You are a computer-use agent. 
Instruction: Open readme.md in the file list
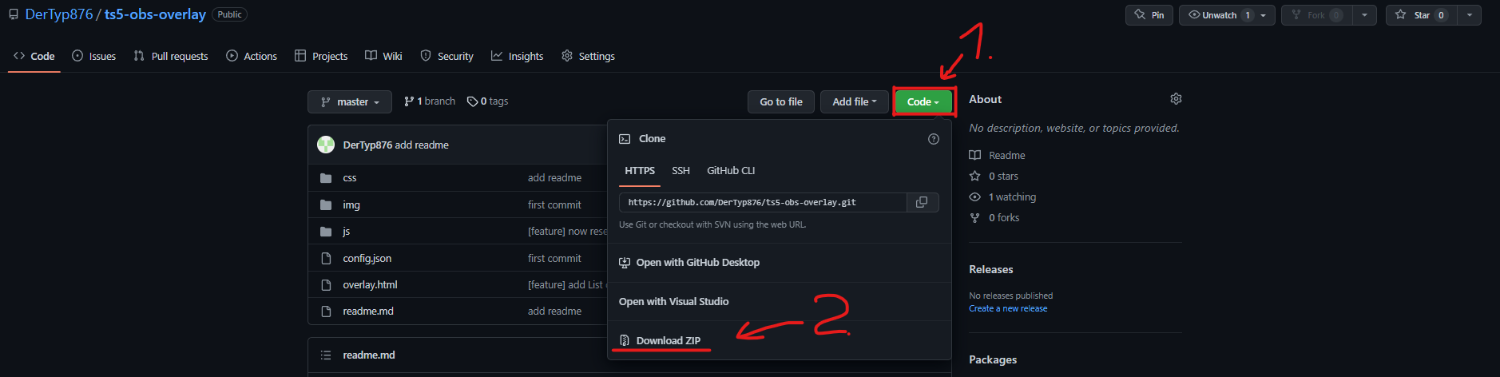[368, 312]
